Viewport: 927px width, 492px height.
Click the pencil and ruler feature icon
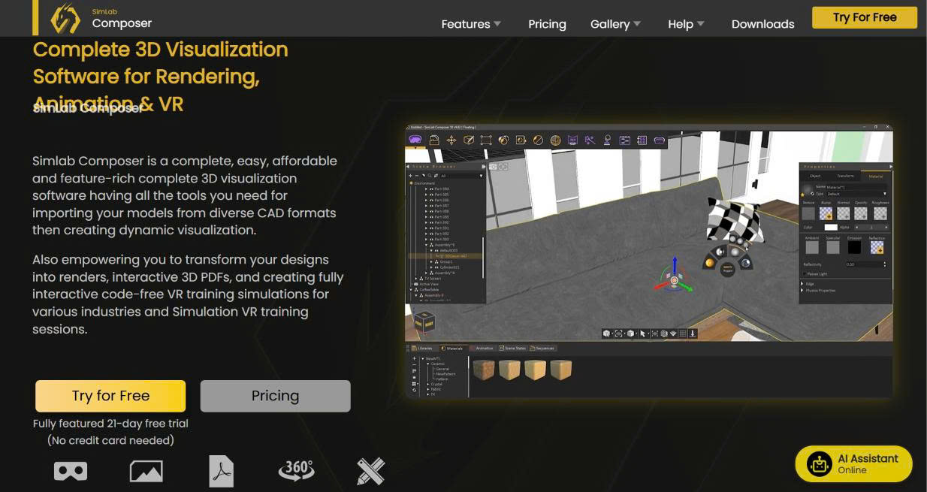[x=370, y=472]
